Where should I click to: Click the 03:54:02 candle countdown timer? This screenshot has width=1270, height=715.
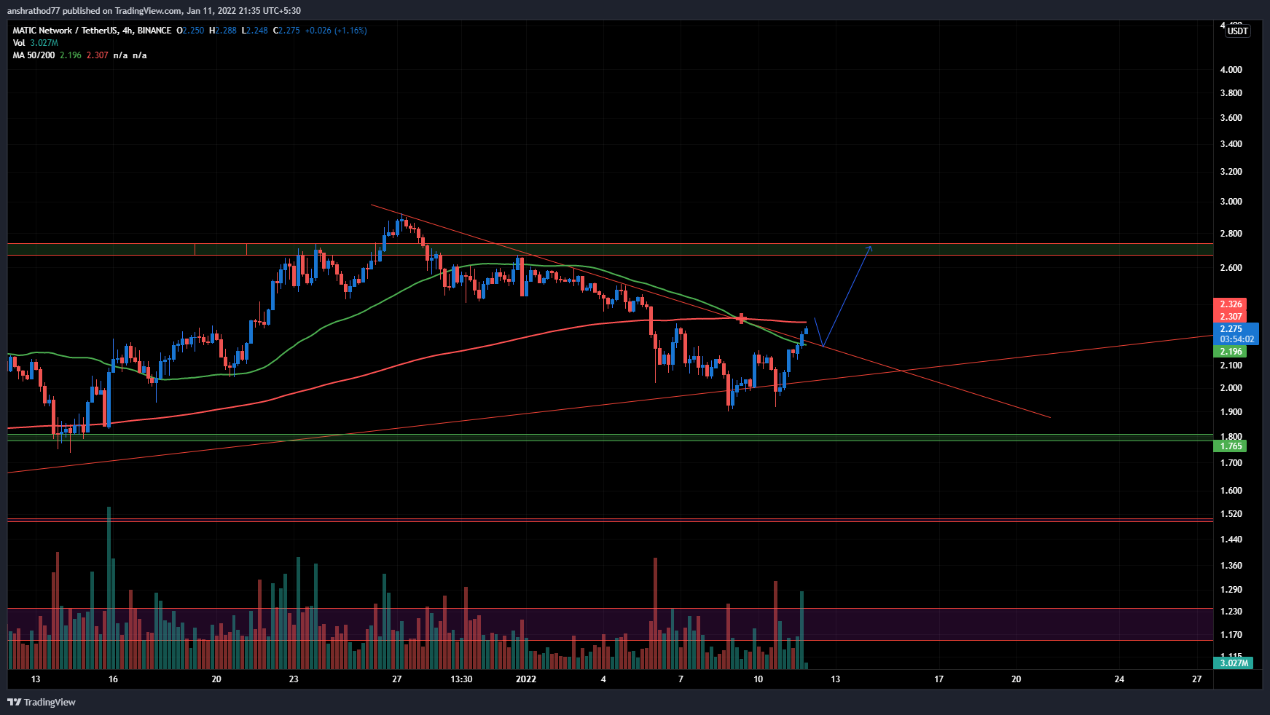(1236, 339)
